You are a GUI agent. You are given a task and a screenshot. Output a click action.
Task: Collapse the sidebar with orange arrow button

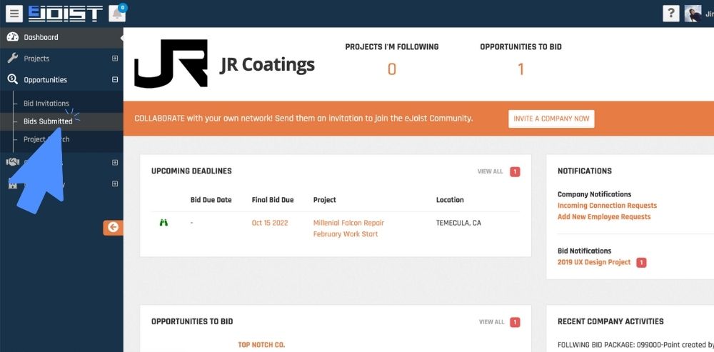coord(113,227)
